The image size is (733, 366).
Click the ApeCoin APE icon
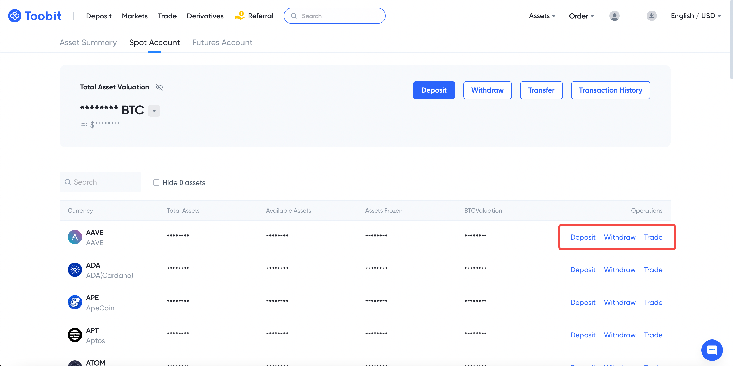pyautogui.click(x=75, y=302)
